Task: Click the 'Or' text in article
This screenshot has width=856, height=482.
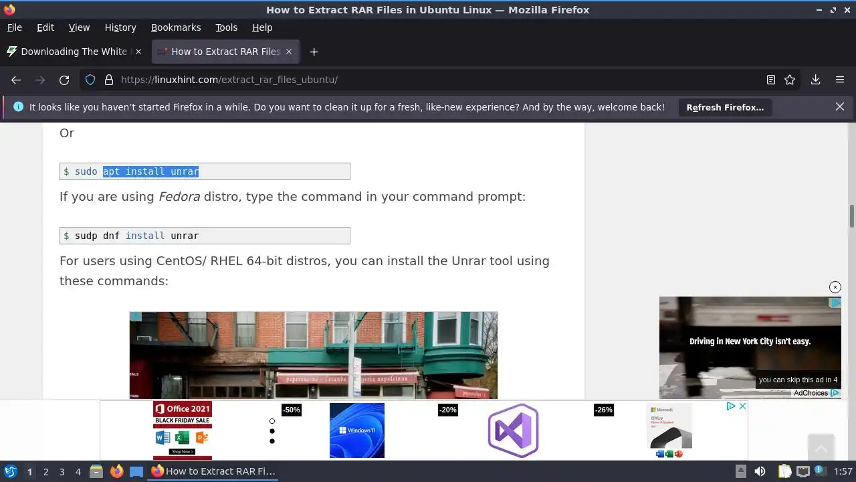Action: 67,133
